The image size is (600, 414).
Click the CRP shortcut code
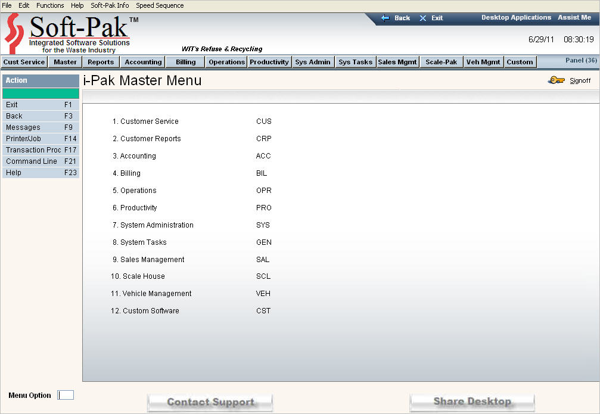[x=263, y=139]
